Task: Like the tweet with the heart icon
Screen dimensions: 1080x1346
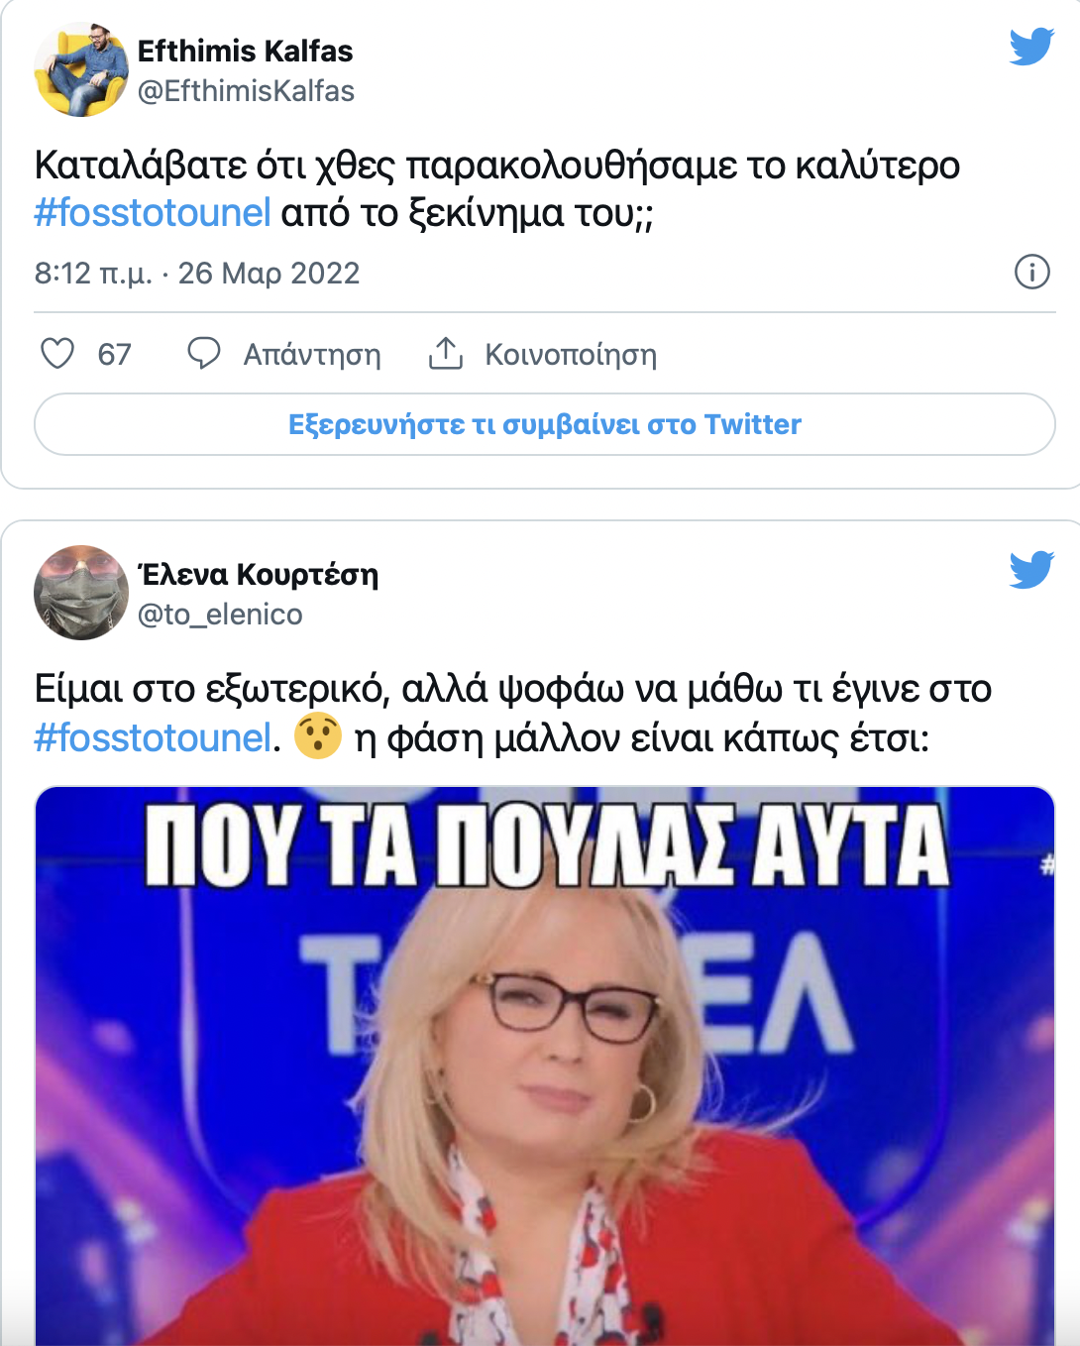Action: point(57,353)
